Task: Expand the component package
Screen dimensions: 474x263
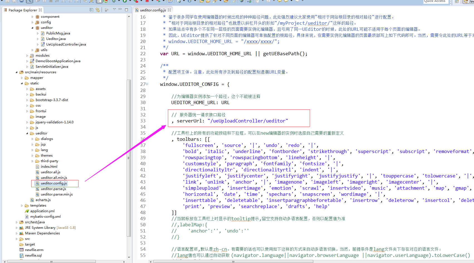Action: coord(32,17)
